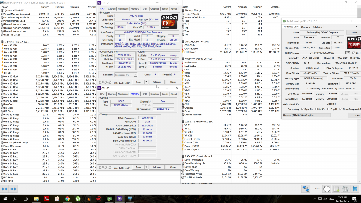This screenshot has width=361, height=203.
Task: Click AMD Radeon logo in GPU-Z
Action: (353, 43)
